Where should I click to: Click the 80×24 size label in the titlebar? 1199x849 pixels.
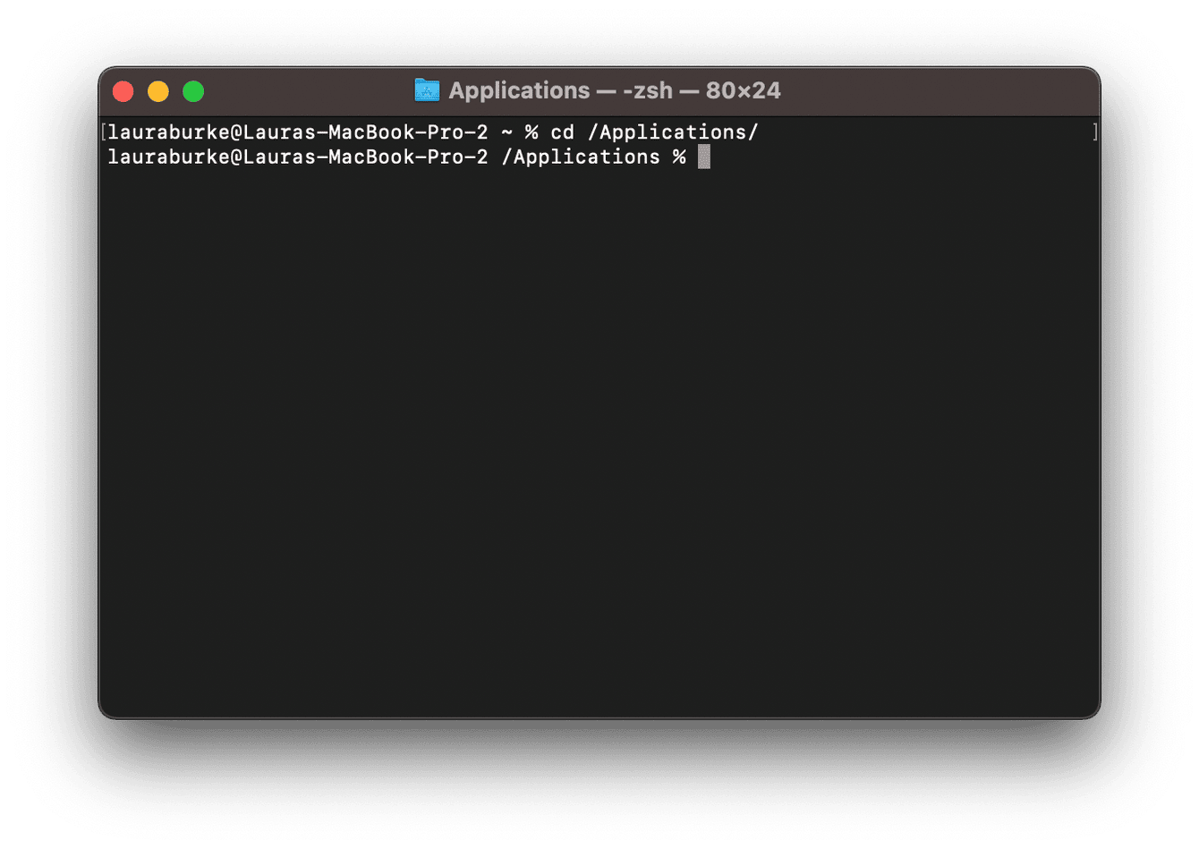point(744,90)
